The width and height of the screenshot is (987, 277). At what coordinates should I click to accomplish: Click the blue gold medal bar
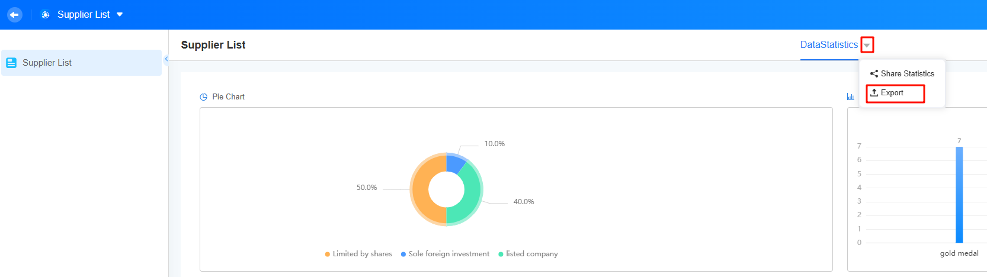click(959, 195)
